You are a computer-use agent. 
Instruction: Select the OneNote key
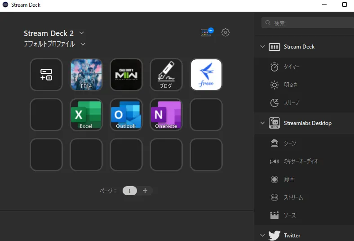[x=166, y=115]
